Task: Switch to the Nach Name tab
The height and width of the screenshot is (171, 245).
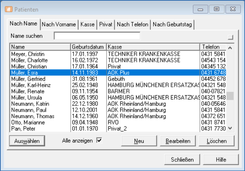Action: 23,24
